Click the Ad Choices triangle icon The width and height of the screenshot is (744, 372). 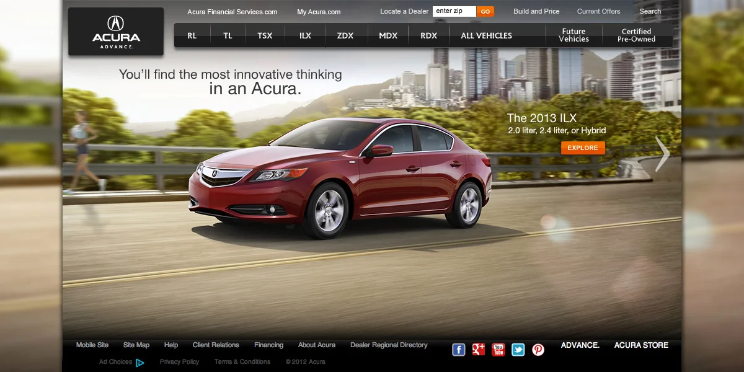pyautogui.click(x=140, y=363)
